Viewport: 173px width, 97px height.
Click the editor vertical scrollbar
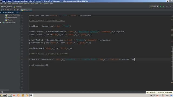[x=172, y=64]
